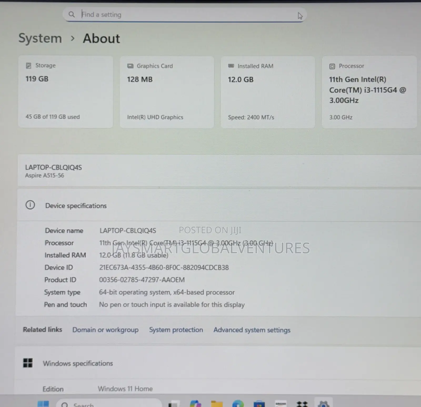Open the Domain or workgroup link
The height and width of the screenshot is (407, 421).
click(x=106, y=330)
